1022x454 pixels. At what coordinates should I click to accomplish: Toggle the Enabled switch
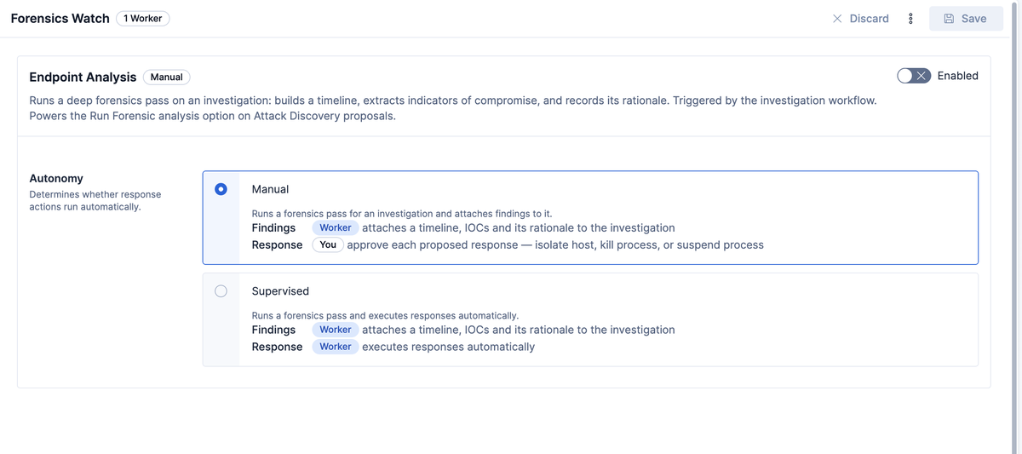pos(914,76)
